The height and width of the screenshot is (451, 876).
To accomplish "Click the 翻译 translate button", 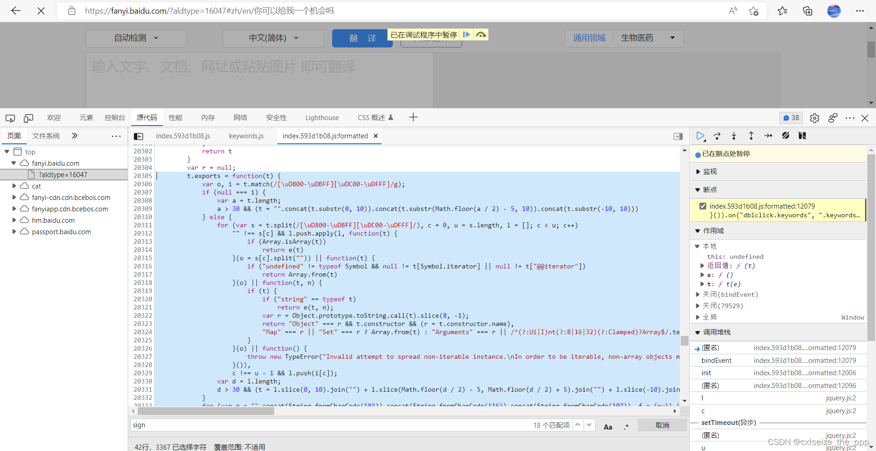I will 362,38.
